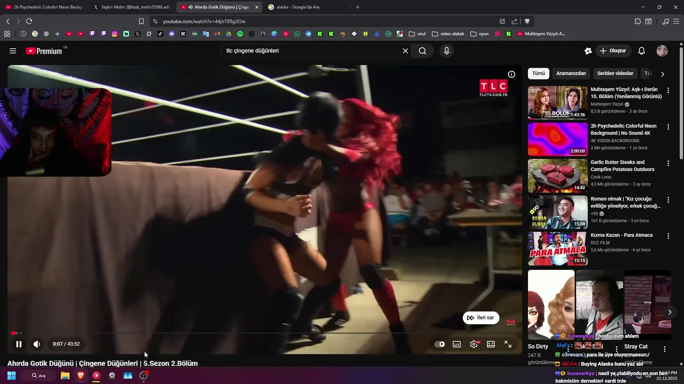Open Instagram bookmark icon

pyautogui.click(x=114, y=34)
